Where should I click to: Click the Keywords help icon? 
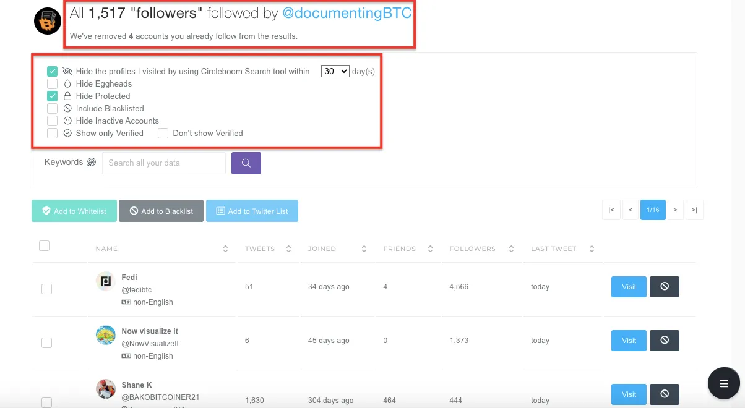click(92, 162)
